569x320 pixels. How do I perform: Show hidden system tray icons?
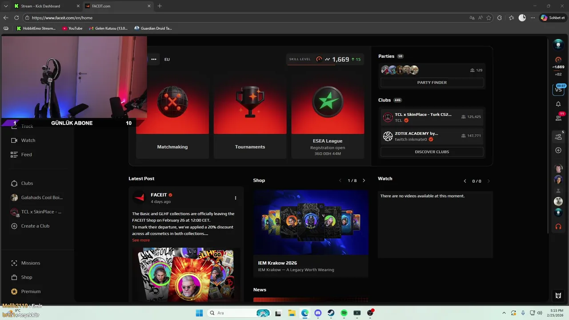click(504, 313)
